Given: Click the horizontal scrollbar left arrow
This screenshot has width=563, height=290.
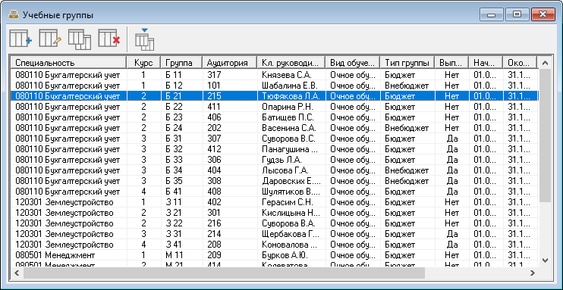Looking at the screenshot, I should point(17,273).
